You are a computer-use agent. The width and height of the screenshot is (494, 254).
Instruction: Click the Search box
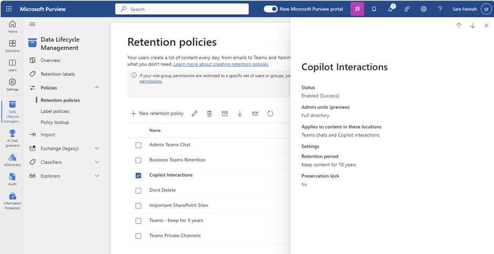pos(182,9)
